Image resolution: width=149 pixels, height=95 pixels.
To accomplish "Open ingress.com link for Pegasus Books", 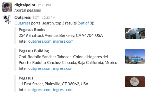I will (x=63, y=41).
